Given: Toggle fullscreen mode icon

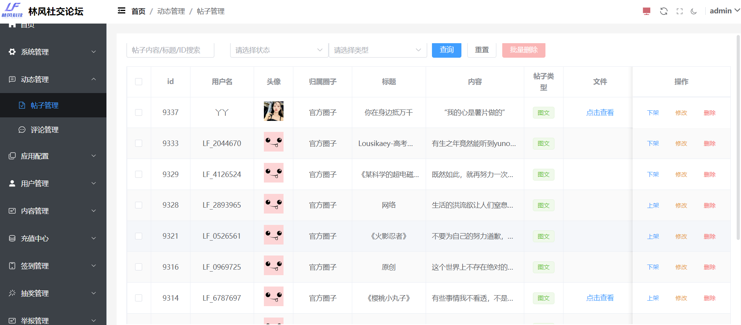Looking at the screenshot, I should pyautogui.click(x=679, y=11).
